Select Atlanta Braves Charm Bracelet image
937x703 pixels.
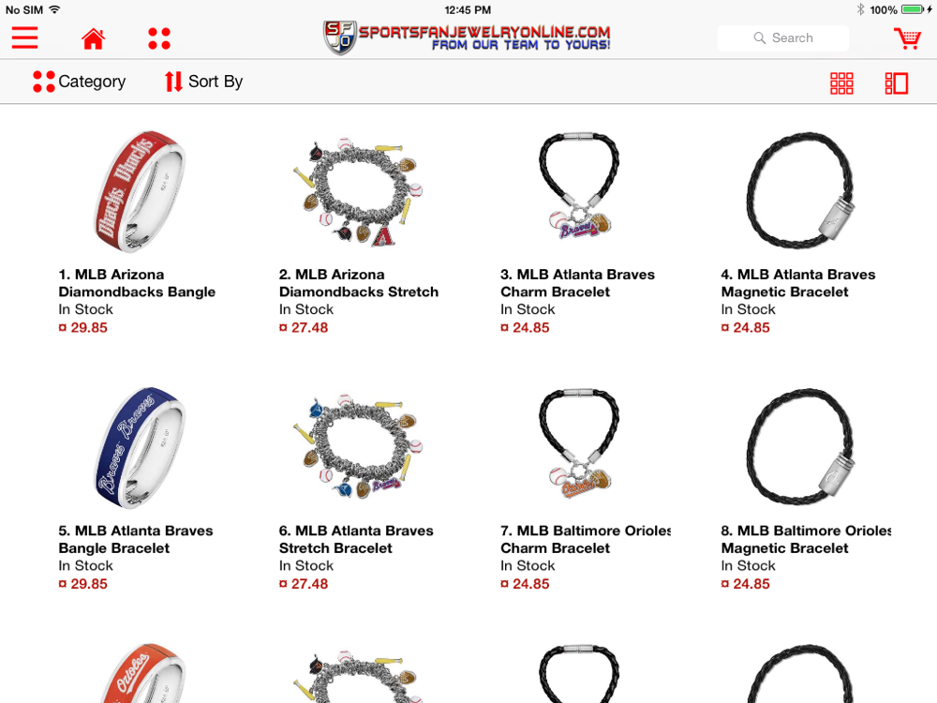(579, 186)
